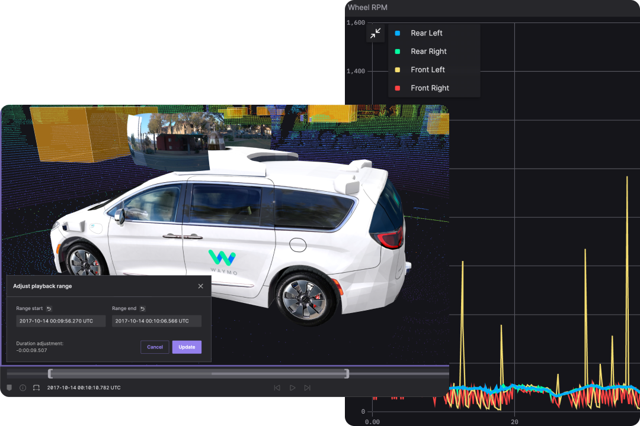Step backward one frame in playback

coord(277,388)
